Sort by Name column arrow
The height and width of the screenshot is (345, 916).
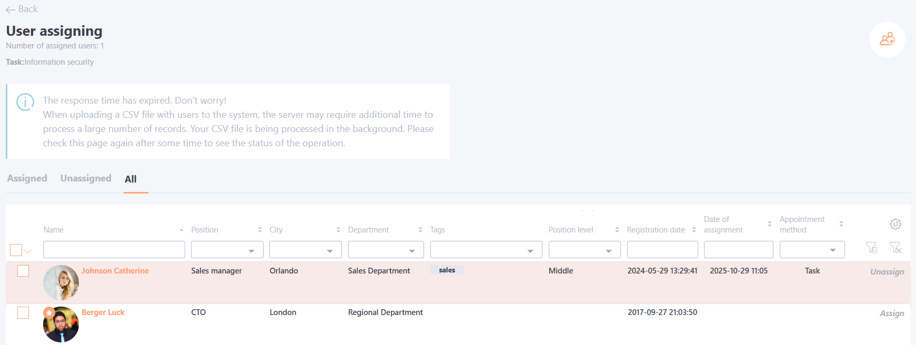point(182,230)
